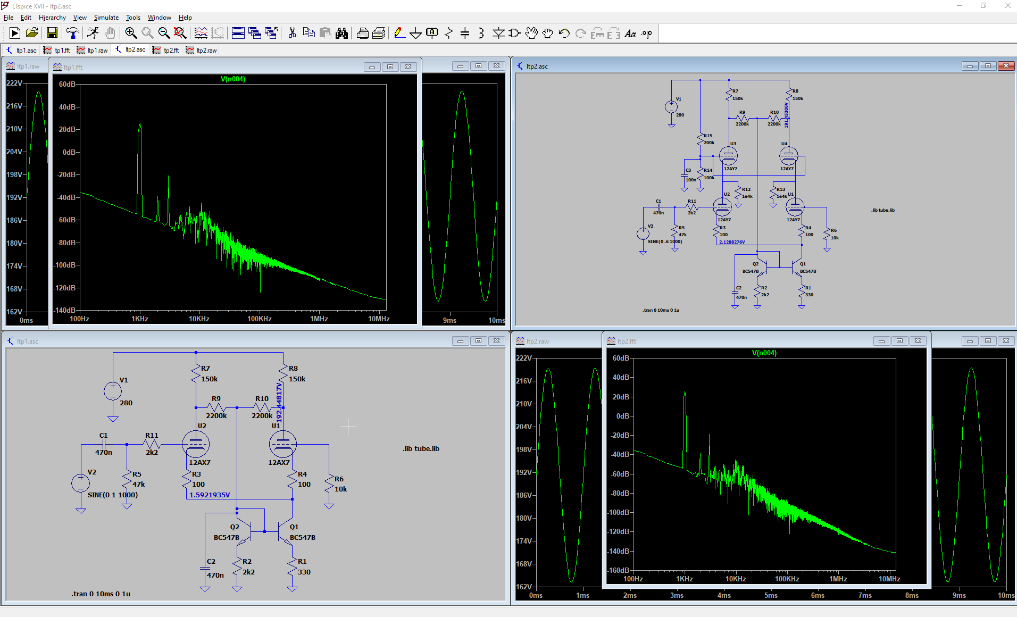Cascade windows using the toolbar icon
This screenshot has height=617, width=1017.
click(255, 34)
